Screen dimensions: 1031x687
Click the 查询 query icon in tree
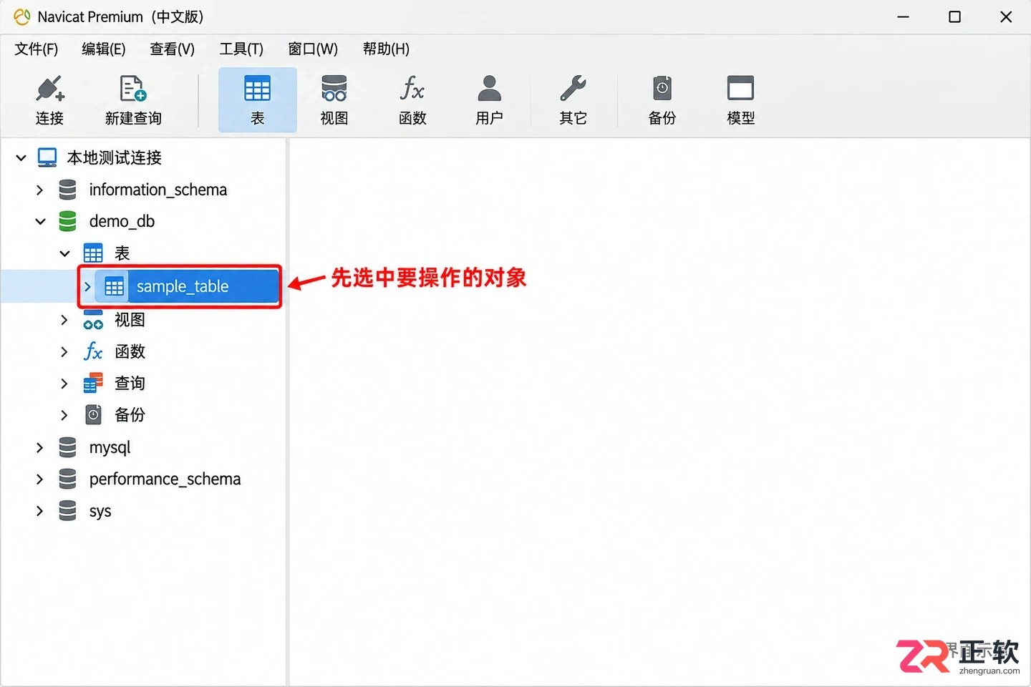pyautogui.click(x=93, y=384)
